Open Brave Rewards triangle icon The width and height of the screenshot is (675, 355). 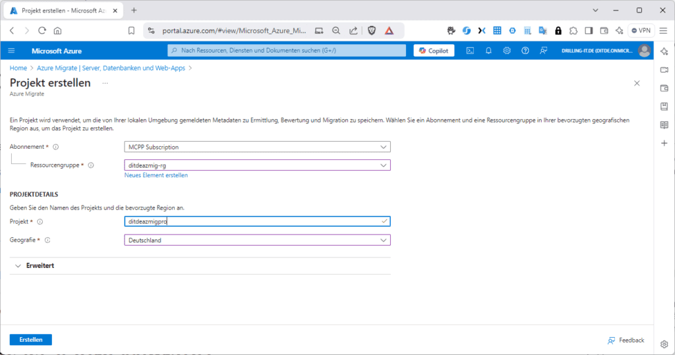389,30
